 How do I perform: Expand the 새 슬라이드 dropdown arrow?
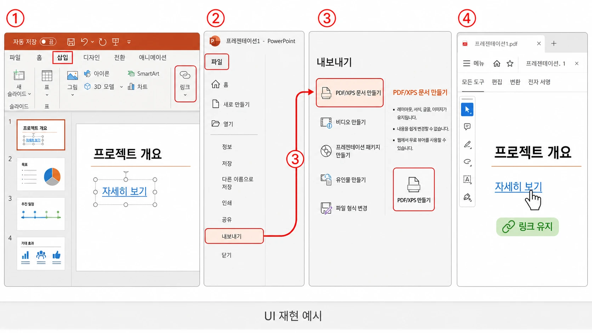pyautogui.click(x=29, y=94)
